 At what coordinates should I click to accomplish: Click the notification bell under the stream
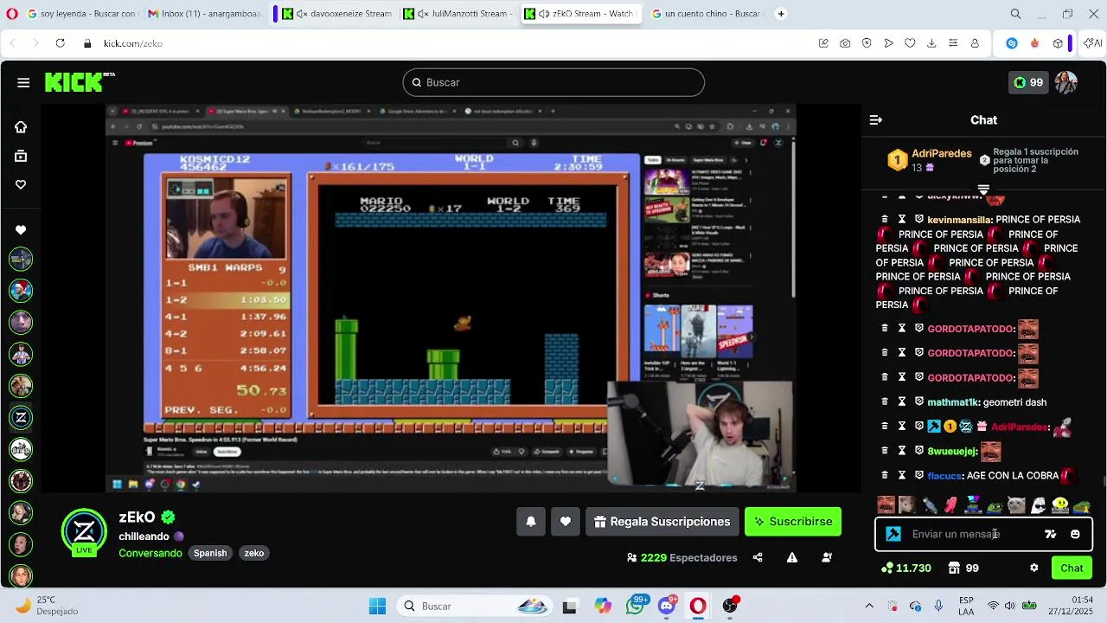[x=531, y=522]
